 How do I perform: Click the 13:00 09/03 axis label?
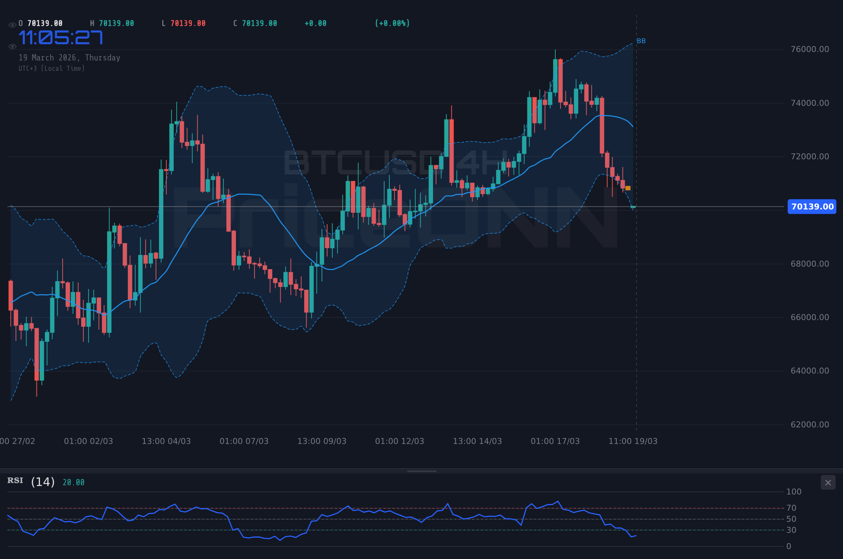(322, 441)
